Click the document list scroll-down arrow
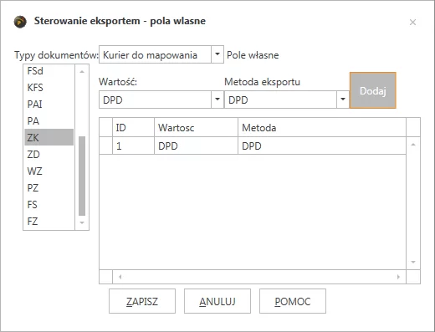This screenshot has width=435, height=332. [x=82, y=222]
